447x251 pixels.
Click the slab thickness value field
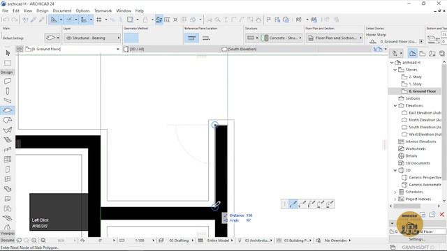(444, 35)
